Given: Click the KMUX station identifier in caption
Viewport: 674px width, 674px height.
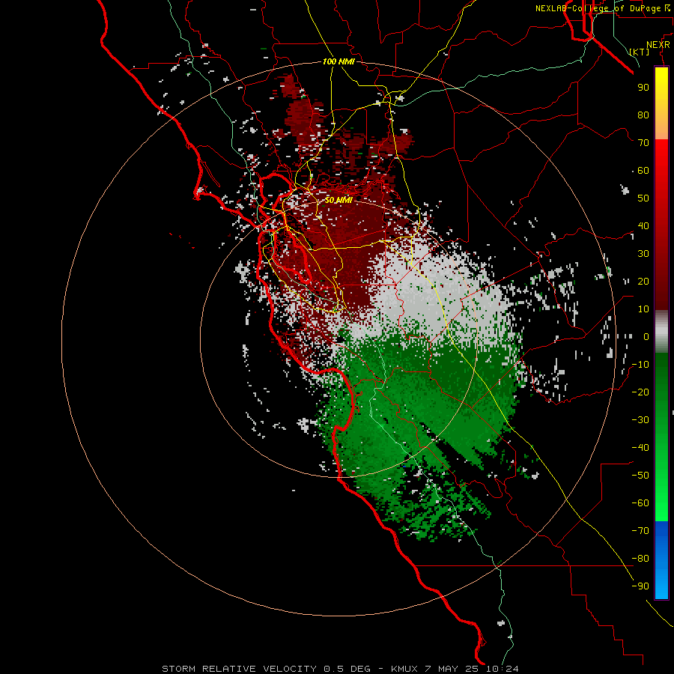Looking at the screenshot, I should pos(406,669).
